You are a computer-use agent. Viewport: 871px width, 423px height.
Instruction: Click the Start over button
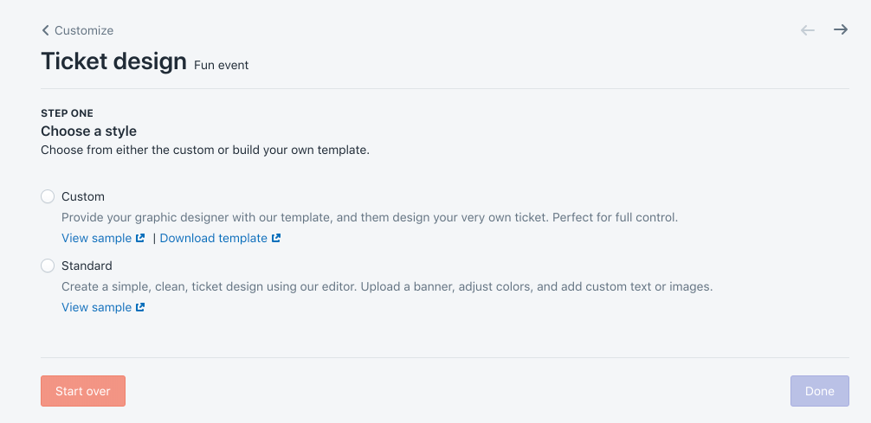tap(83, 391)
